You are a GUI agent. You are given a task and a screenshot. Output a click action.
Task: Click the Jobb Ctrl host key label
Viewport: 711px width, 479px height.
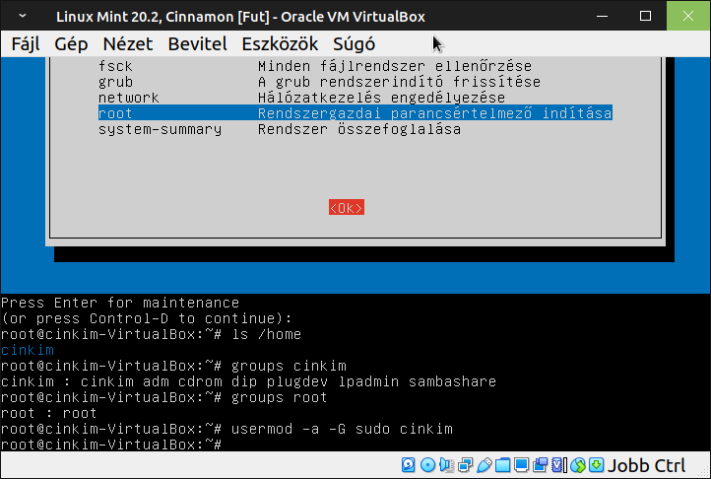click(x=646, y=465)
